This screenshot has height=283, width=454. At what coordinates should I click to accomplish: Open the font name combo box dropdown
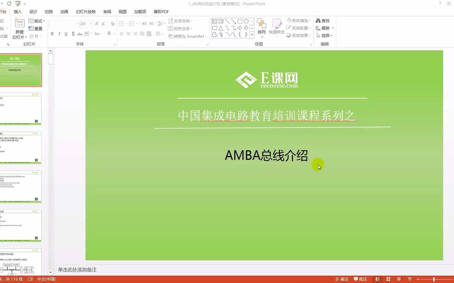tap(77, 24)
